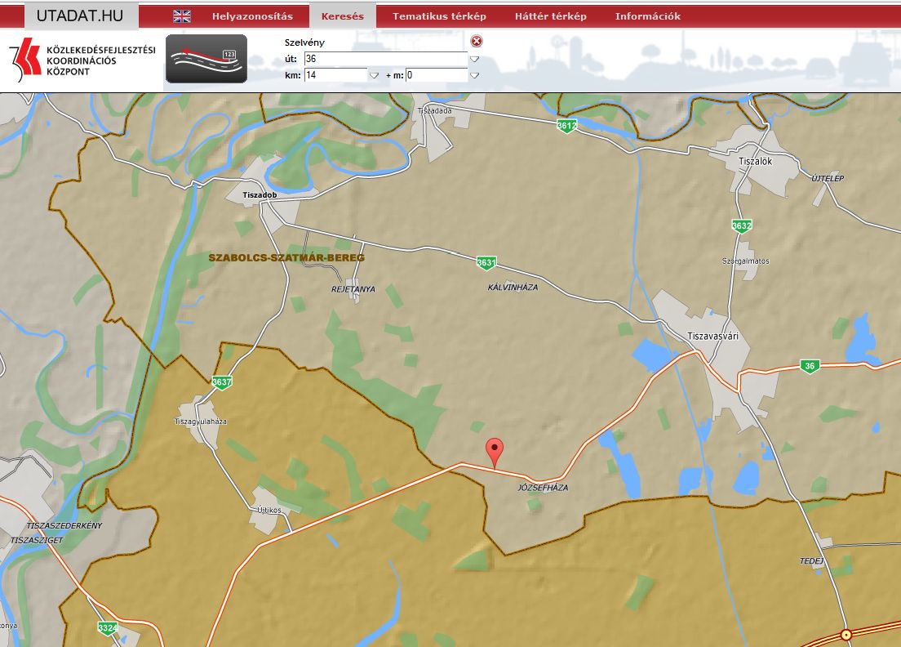
Task: Click the 3637 road shield near Tiszagyulaháza
Action: [x=221, y=382]
